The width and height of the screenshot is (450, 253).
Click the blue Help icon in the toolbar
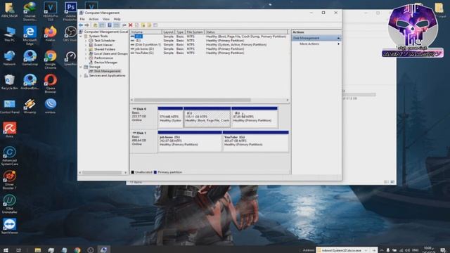[110, 25]
